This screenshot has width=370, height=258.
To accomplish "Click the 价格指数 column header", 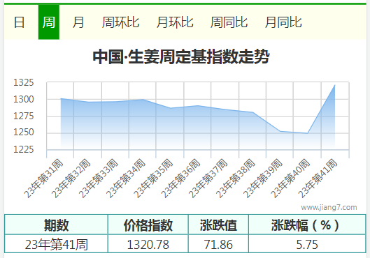I will [x=148, y=225].
